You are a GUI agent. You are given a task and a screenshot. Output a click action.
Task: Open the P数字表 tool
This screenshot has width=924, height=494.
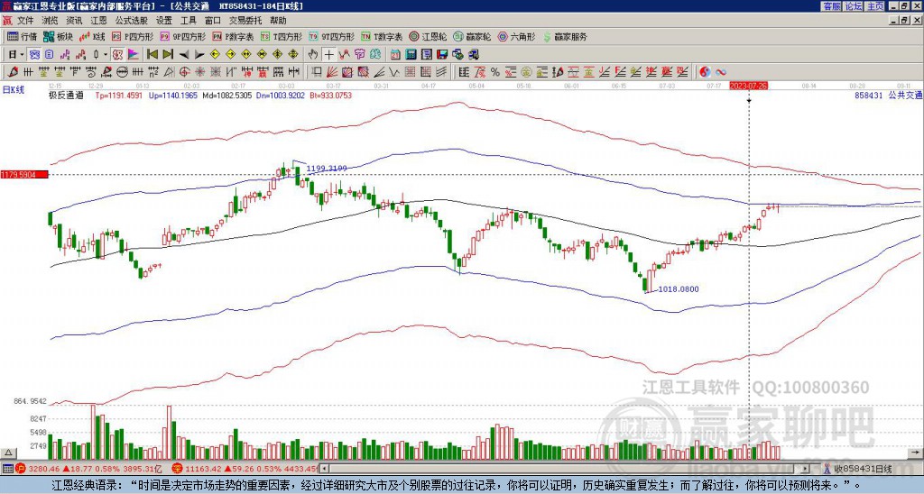click(234, 36)
